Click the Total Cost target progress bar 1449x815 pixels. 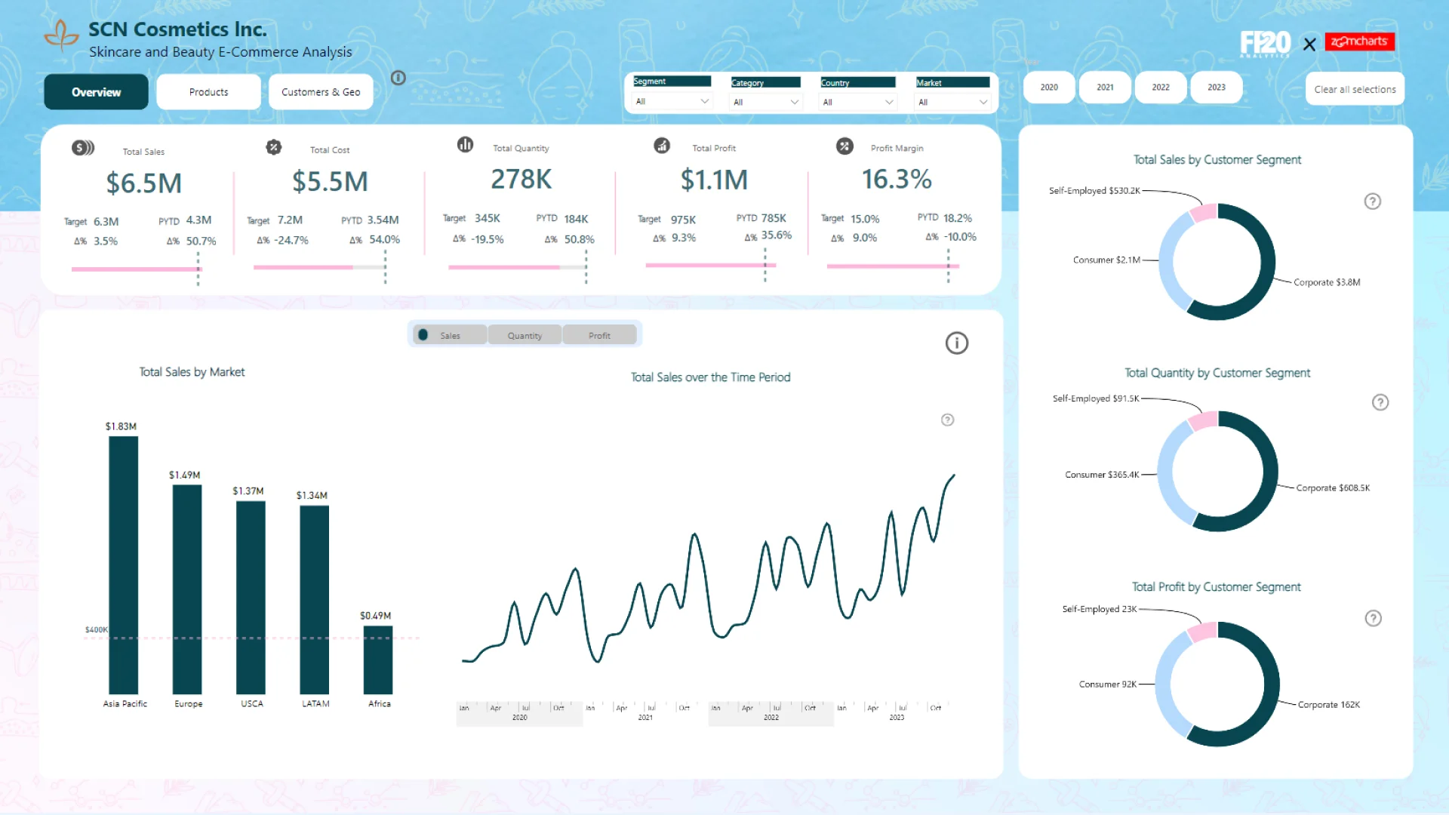(x=320, y=267)
